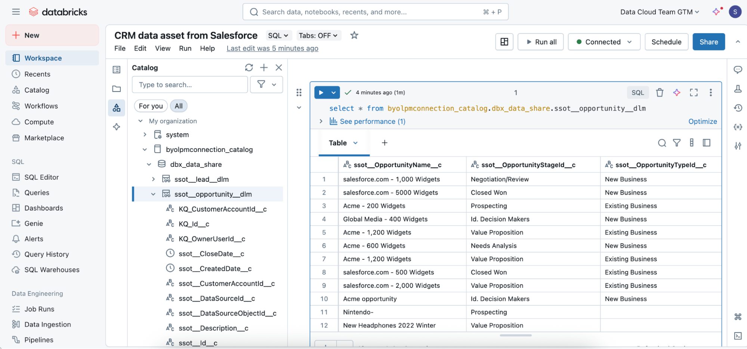Grab the cell drag handle icon
This screenshot has width=747, height=349.
click(299, 93)
